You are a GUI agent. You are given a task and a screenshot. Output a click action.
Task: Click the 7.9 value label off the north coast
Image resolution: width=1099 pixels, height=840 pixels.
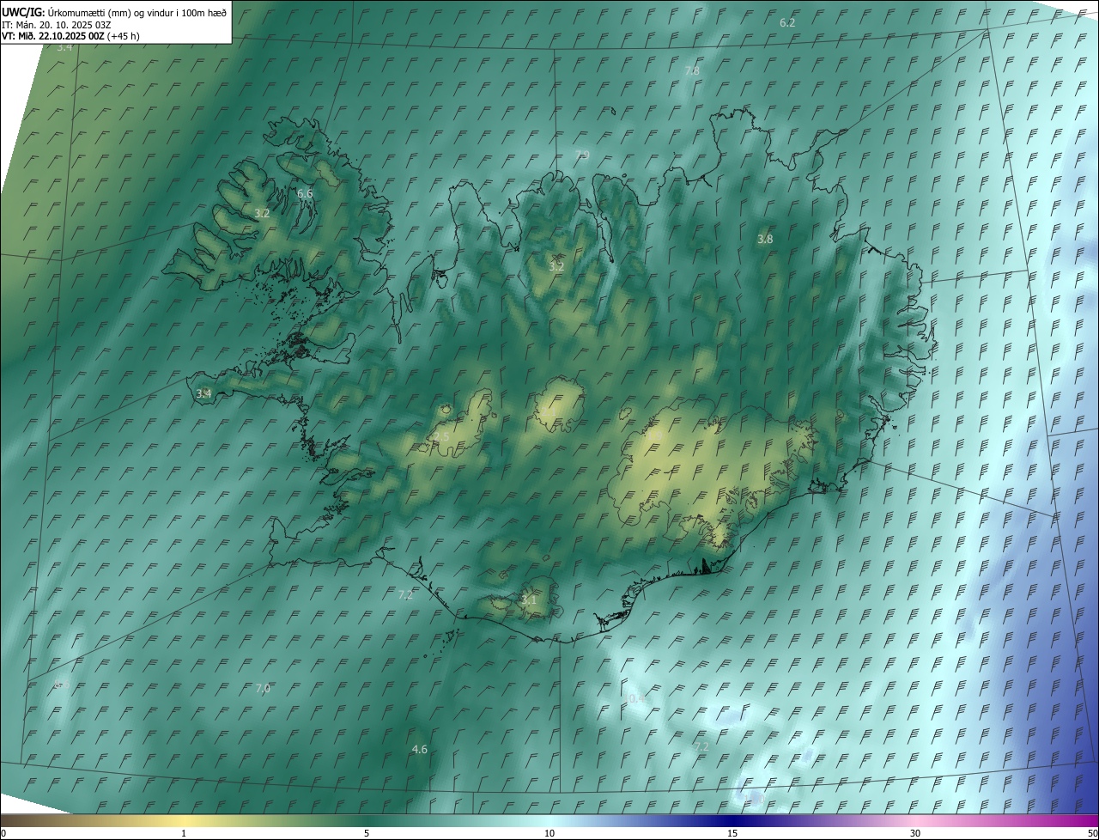(582, 155)
